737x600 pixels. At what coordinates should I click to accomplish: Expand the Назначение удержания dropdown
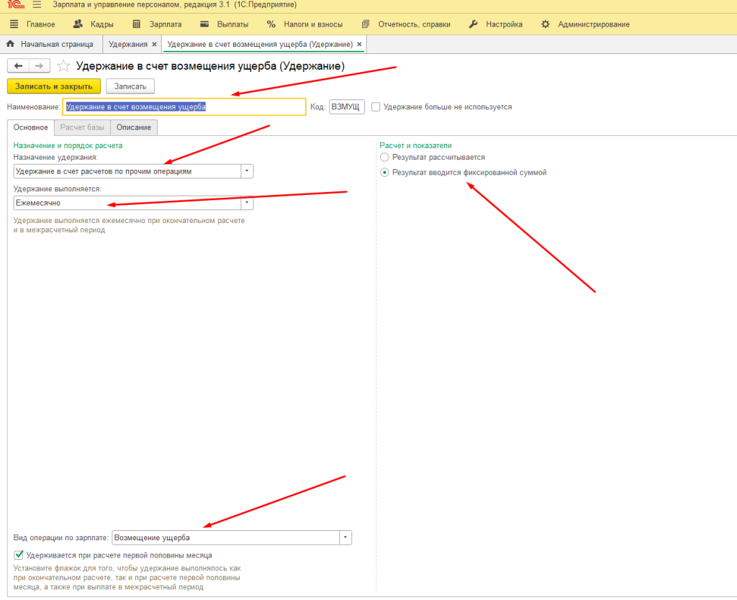coord(248,171)
